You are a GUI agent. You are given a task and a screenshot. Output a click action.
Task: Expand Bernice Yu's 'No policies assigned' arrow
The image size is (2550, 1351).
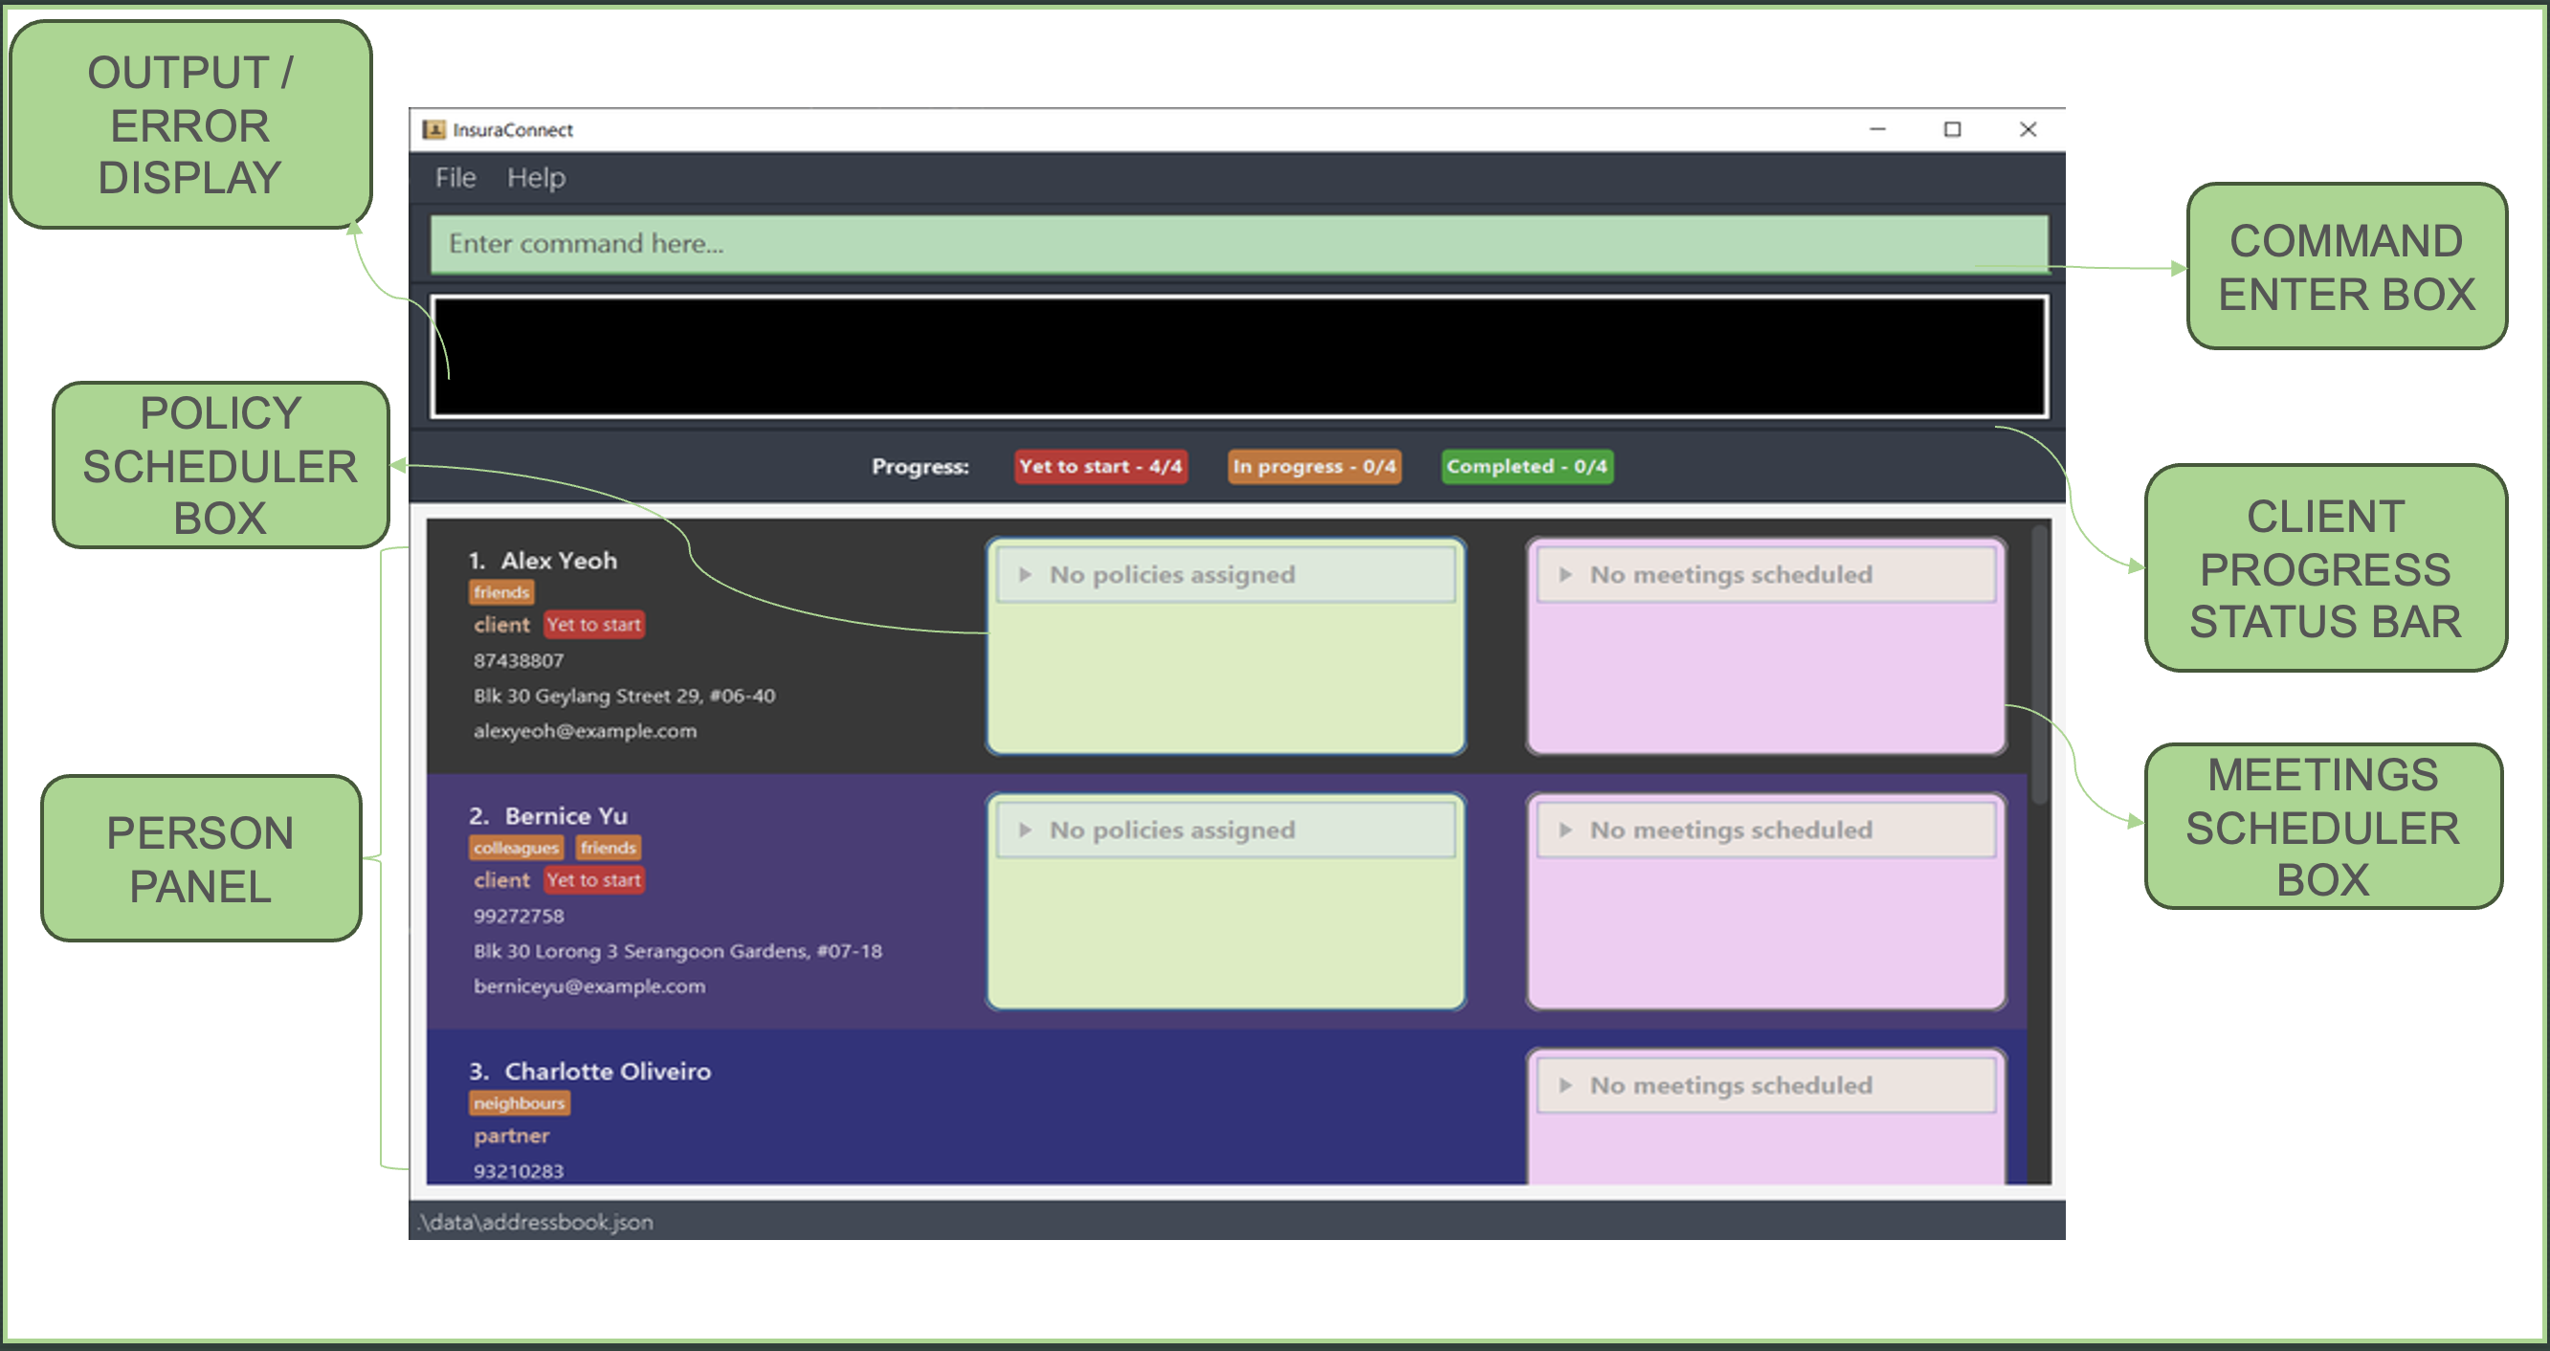1026,831
